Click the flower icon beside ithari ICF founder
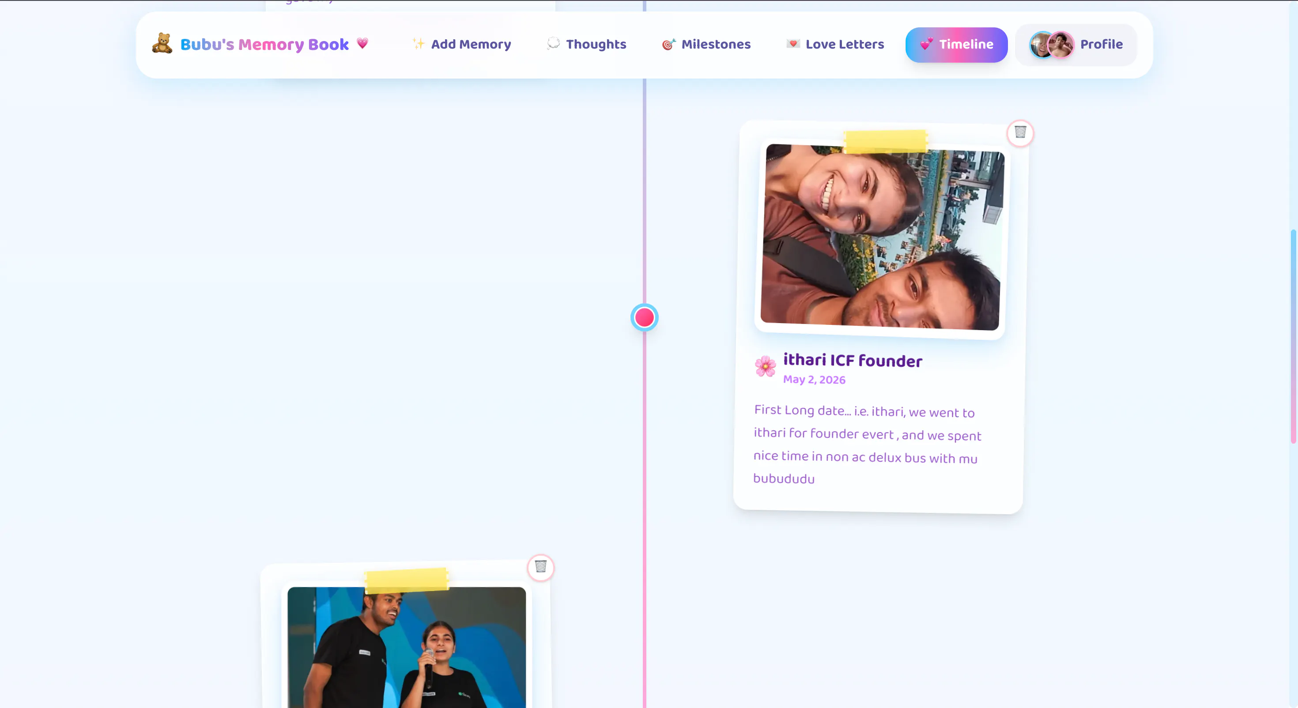This screenshot has width=1298, height=708. 766,366
